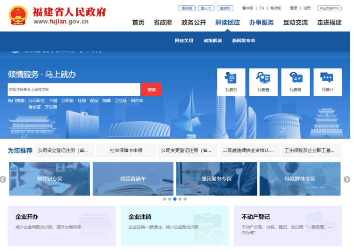Open recommended 社会保障卡申领 item

click(126, 150)
